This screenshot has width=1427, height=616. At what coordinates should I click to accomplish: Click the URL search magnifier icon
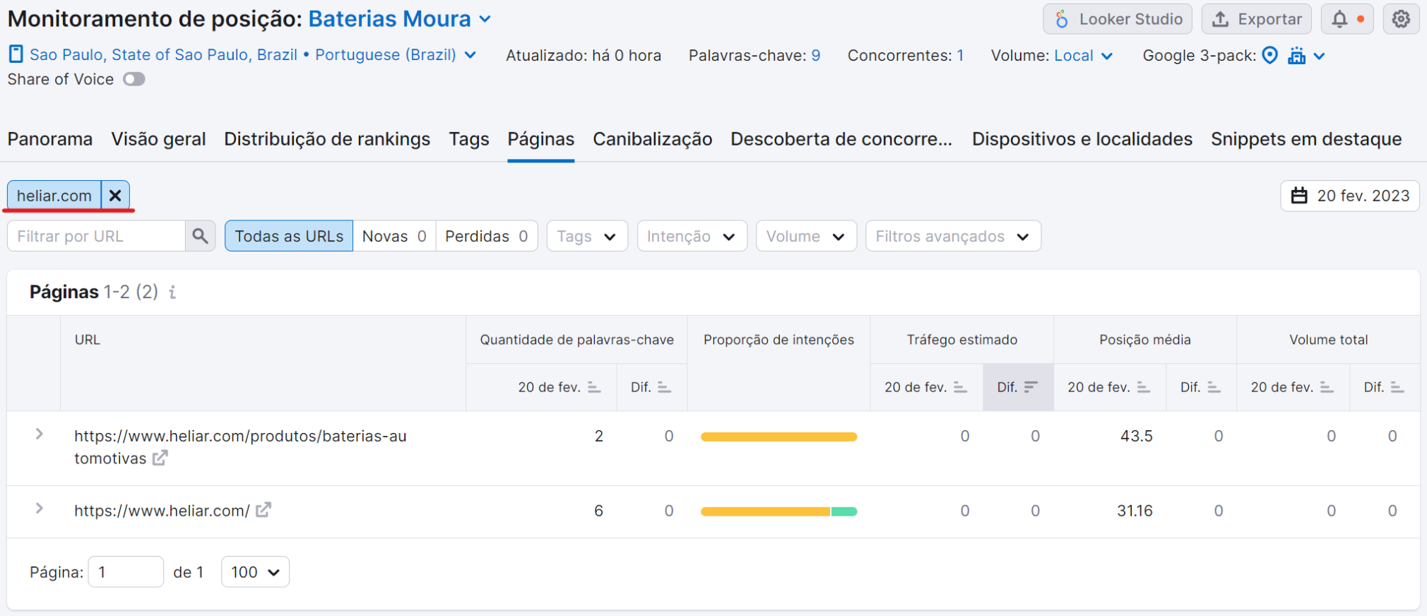(x=200, y=236)
